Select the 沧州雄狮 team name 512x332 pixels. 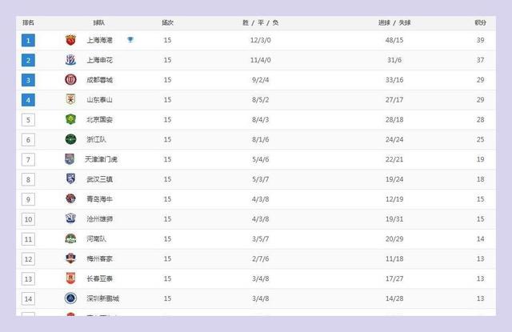(x=99, y=219)
